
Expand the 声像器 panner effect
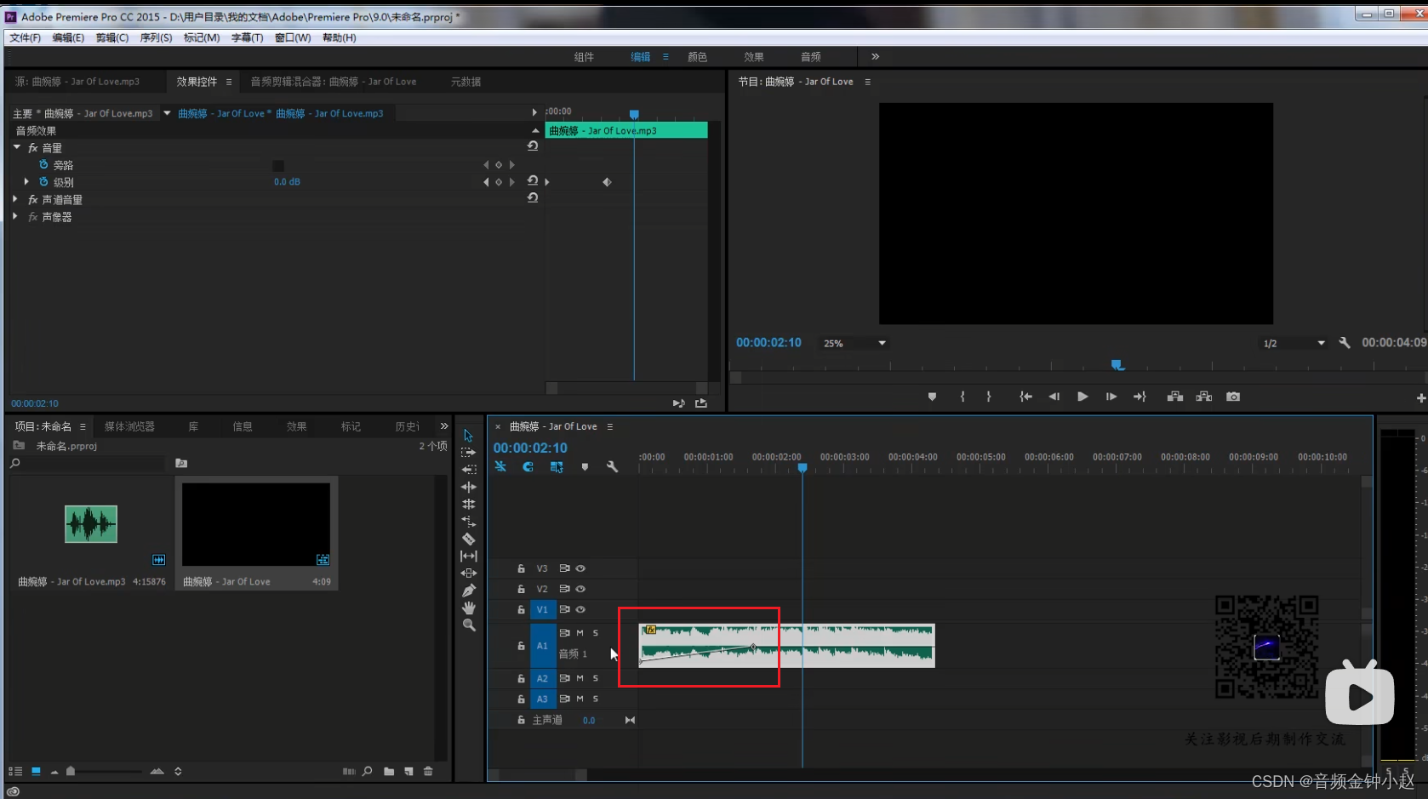(x=15, y=217)
